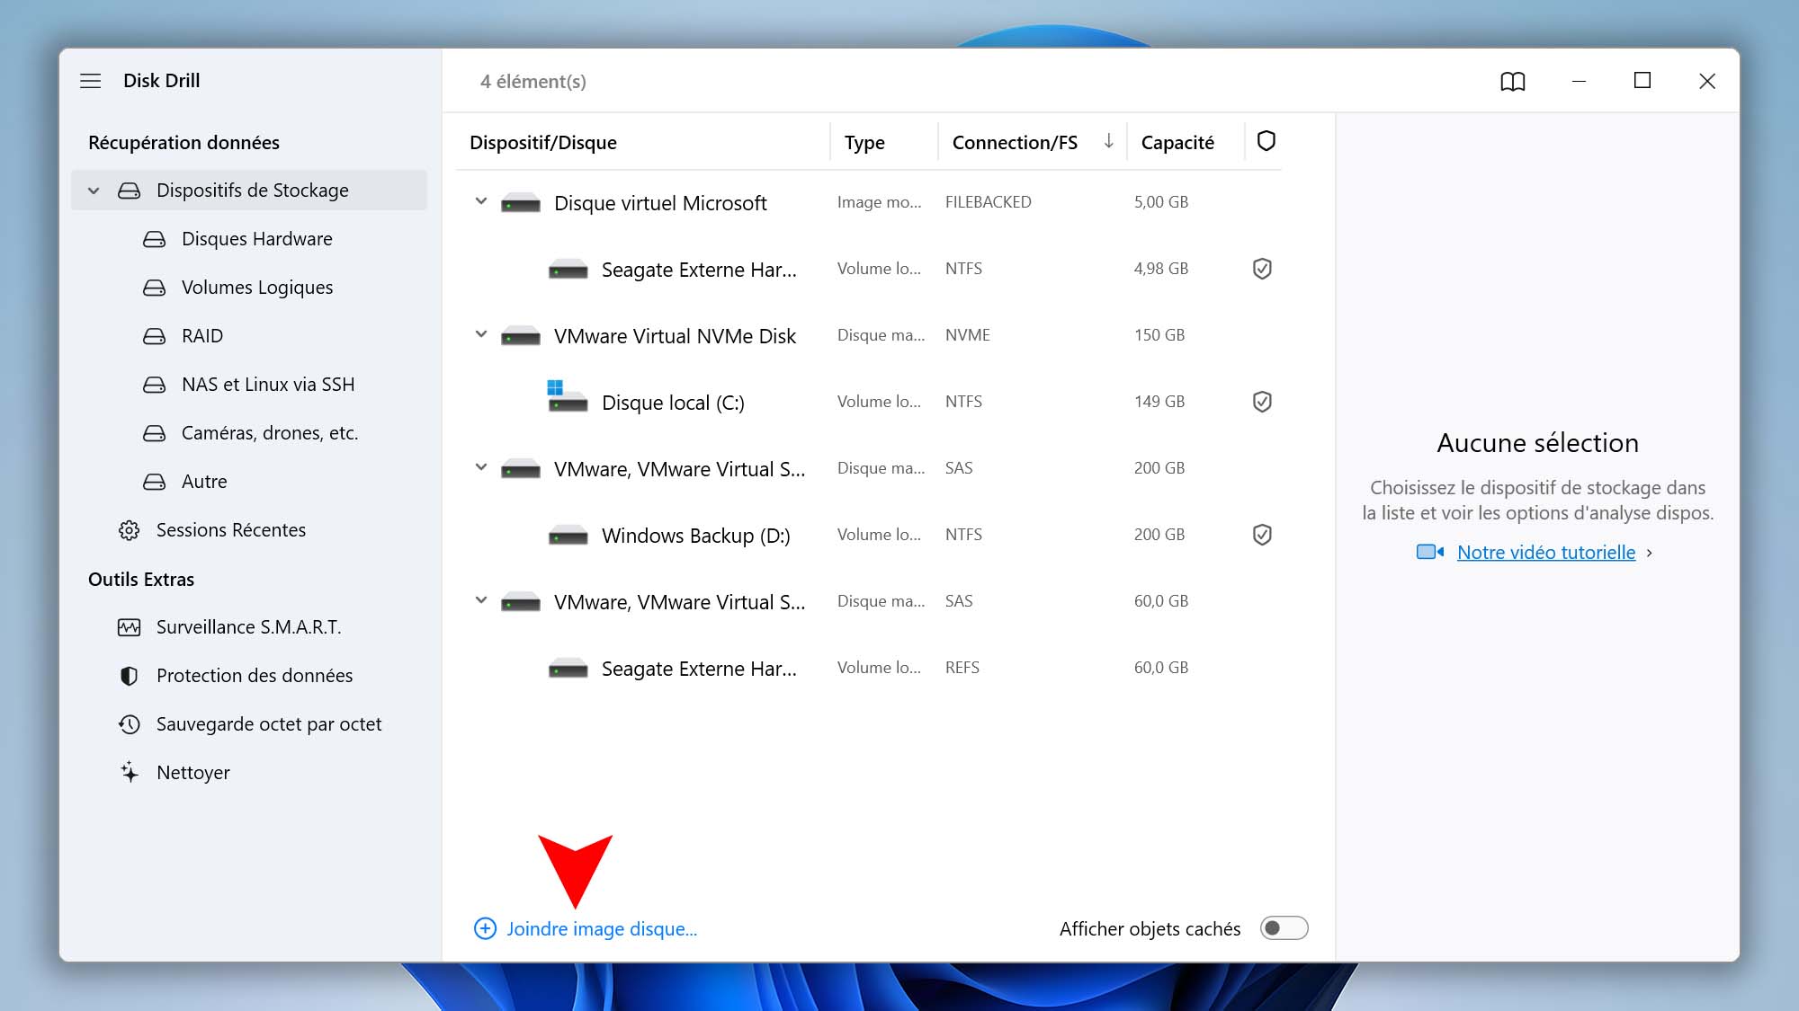Viewport: 1799px width, 1011px height.
Task: Click the 200 GB VMware SAS drive icon
Action: [x=521, y=469]
